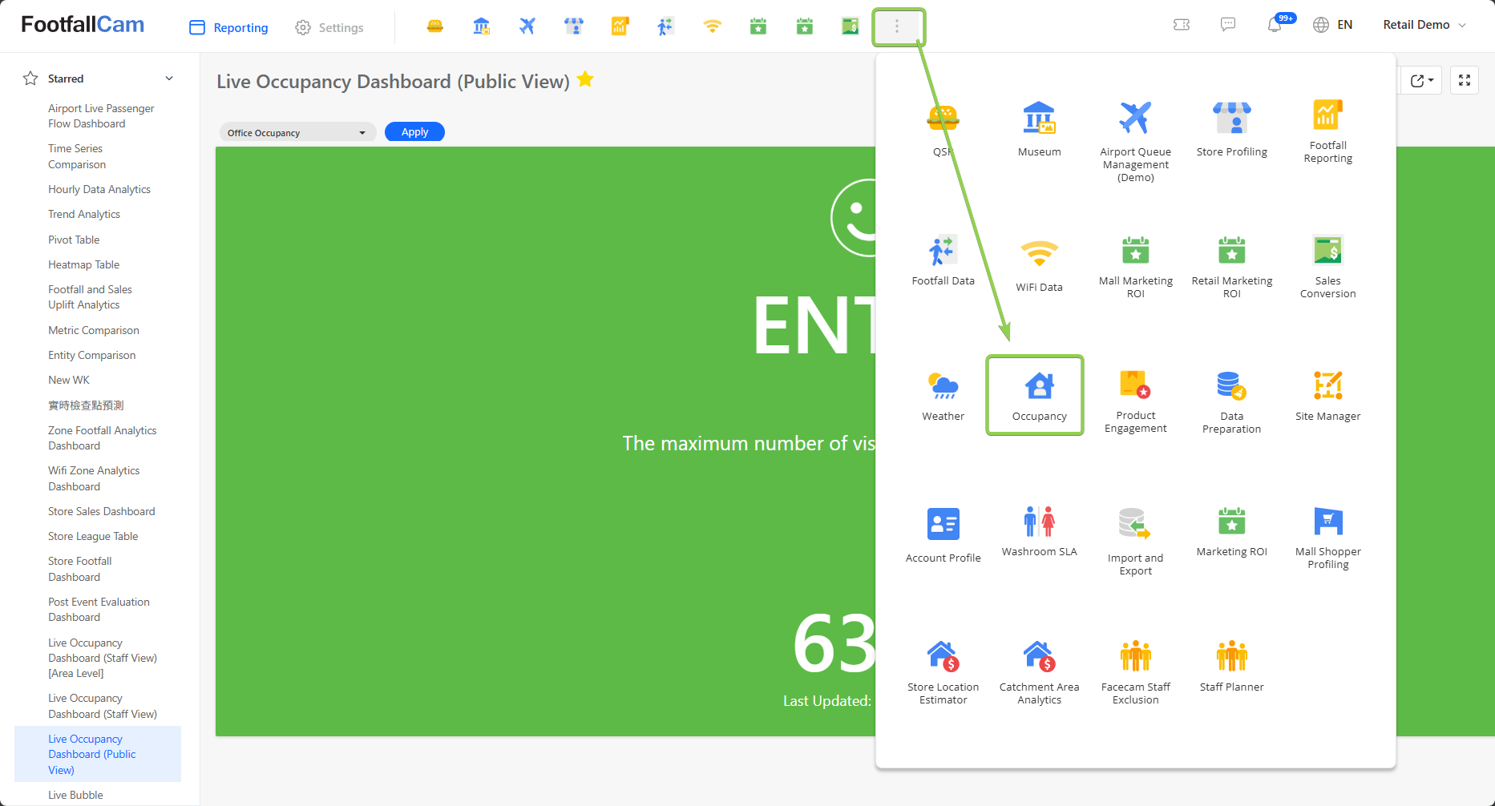Open the Retail Marketing ROI module tile
The width and height of the screenshot is (1495, 806).
click(x=1231, y=267)
